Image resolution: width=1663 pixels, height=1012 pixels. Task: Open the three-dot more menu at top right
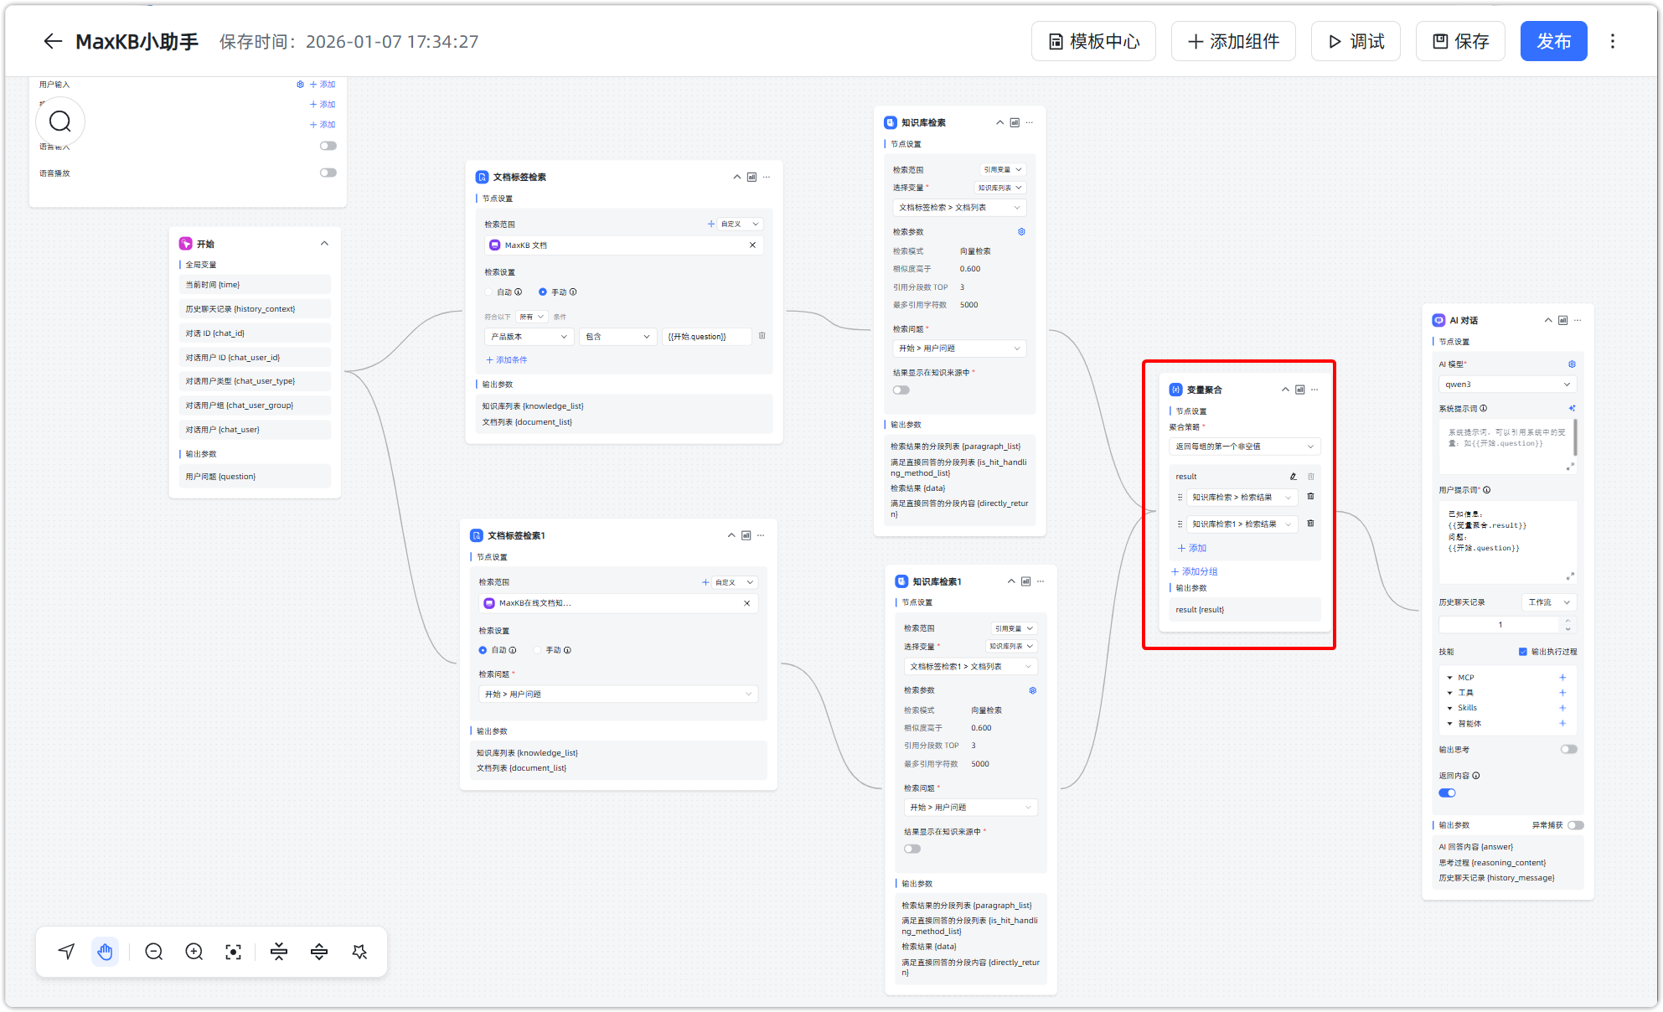coord(1612,41)
